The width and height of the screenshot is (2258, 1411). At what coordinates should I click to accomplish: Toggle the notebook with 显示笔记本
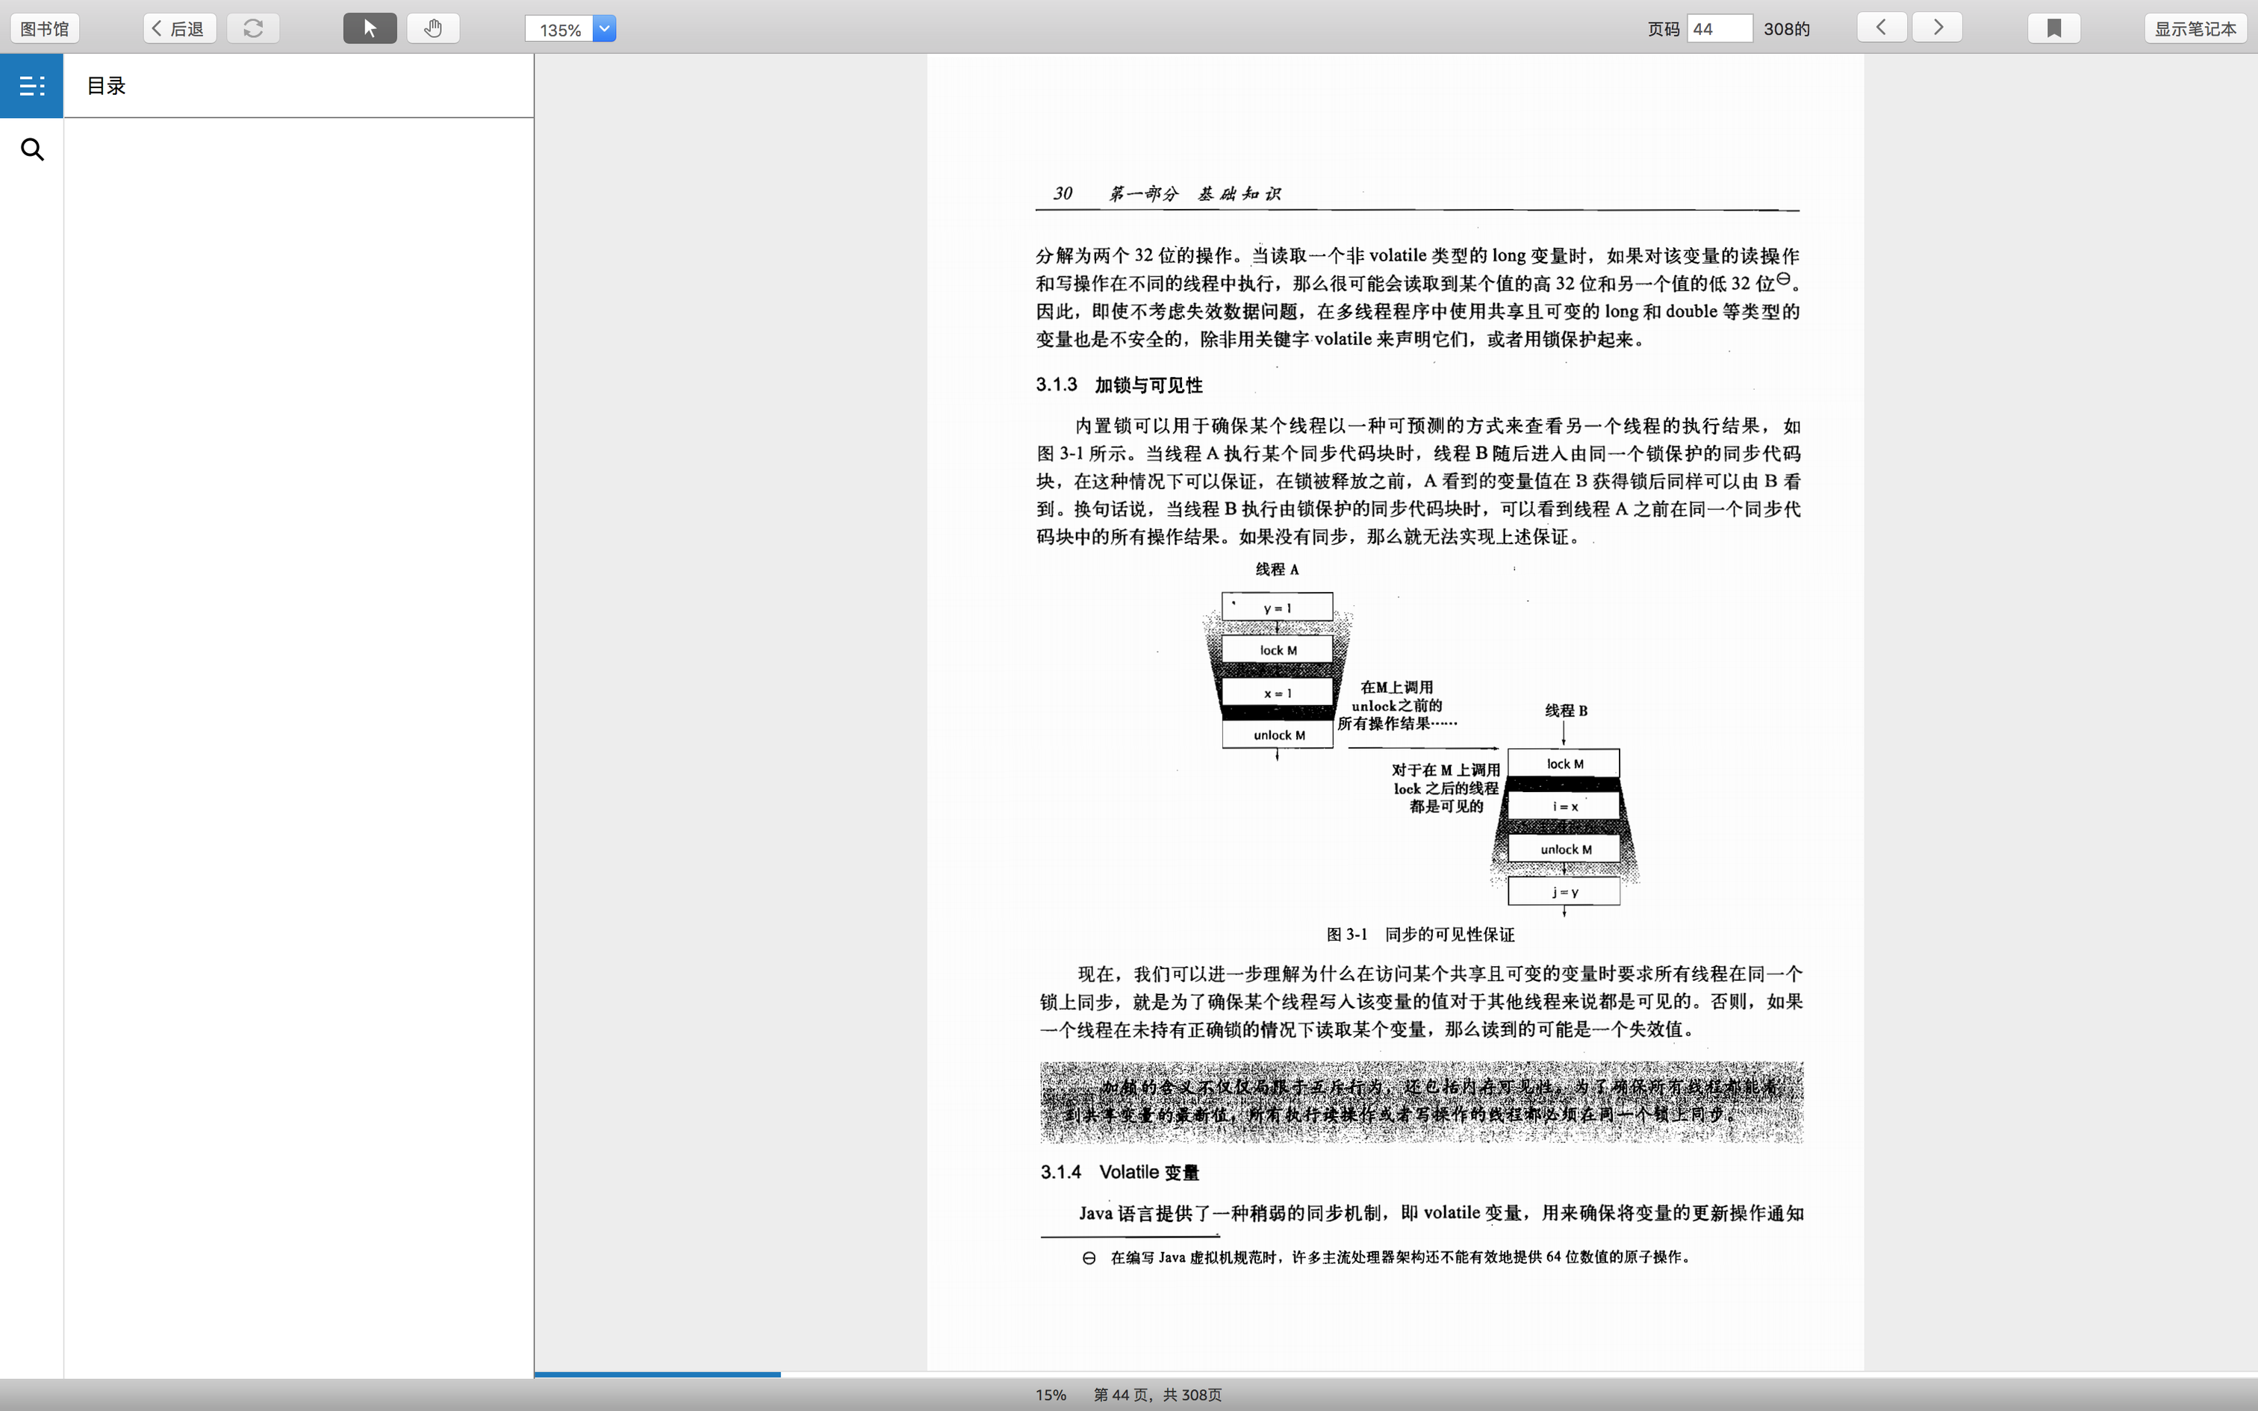2195,29
